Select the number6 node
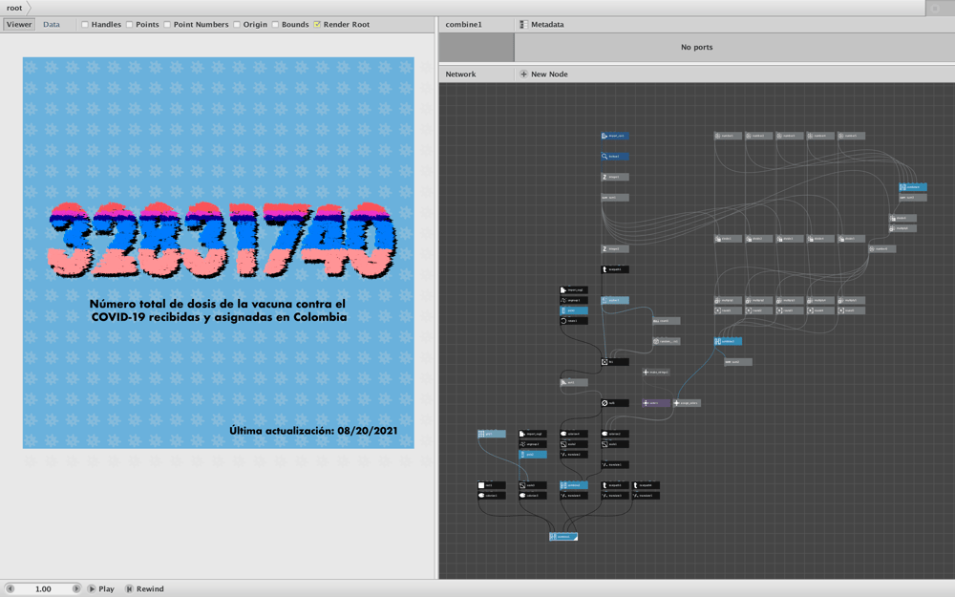 [x=881, y=248]
